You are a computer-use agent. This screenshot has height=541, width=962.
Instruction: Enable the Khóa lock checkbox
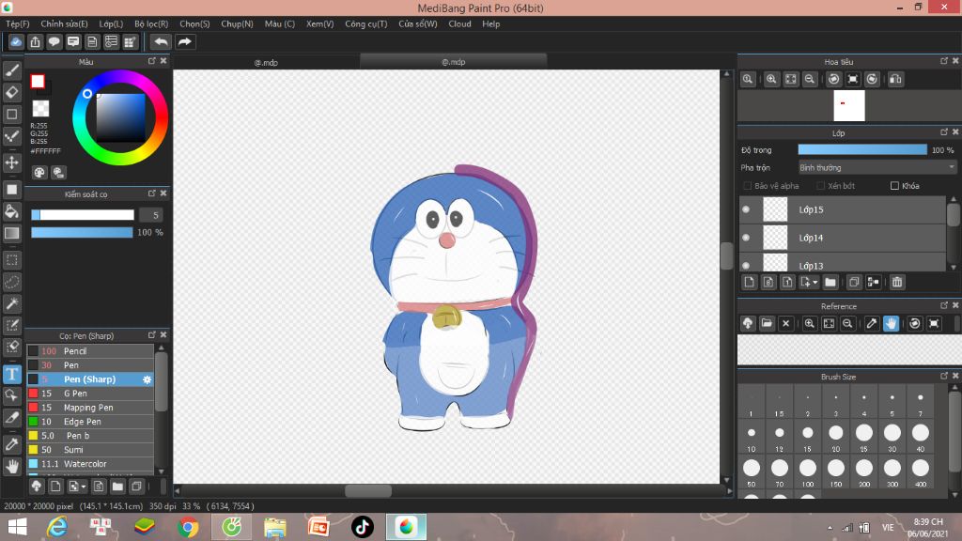pos(894,186)
